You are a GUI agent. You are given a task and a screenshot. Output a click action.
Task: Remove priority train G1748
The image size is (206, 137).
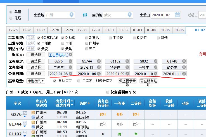(184, 61)
